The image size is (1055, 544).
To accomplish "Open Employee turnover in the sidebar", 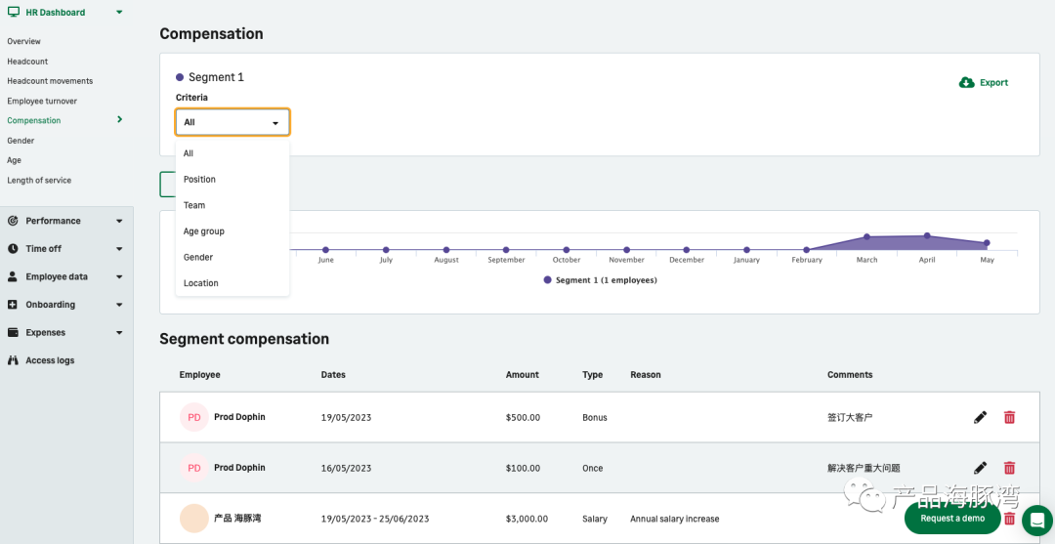I will coord(42,102).
